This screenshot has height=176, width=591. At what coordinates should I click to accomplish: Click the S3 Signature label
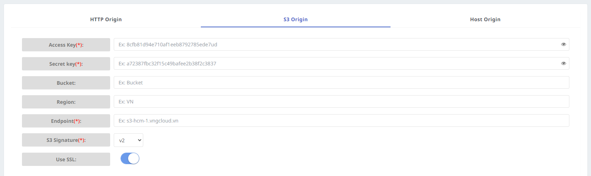pyautogui.click(x=66, y=140)
